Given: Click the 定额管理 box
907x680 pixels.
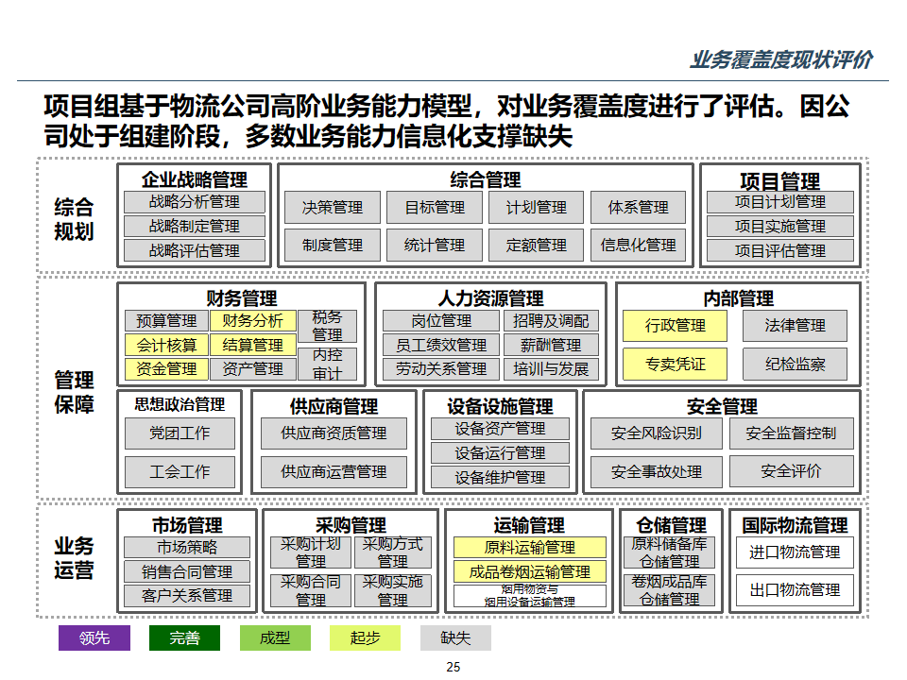Looking at the screenshot, I should (x=537, y=246).
